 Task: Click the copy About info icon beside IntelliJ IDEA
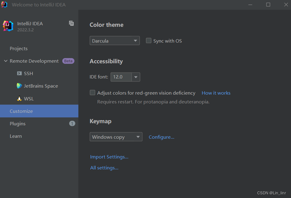(71, 23)
